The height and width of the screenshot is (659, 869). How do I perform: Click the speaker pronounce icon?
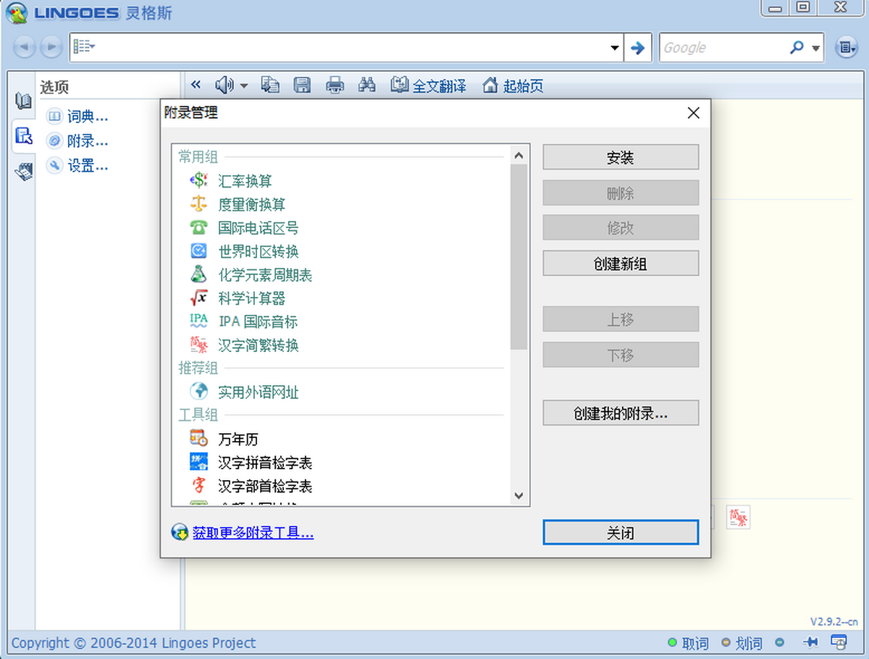coord(224,85)
